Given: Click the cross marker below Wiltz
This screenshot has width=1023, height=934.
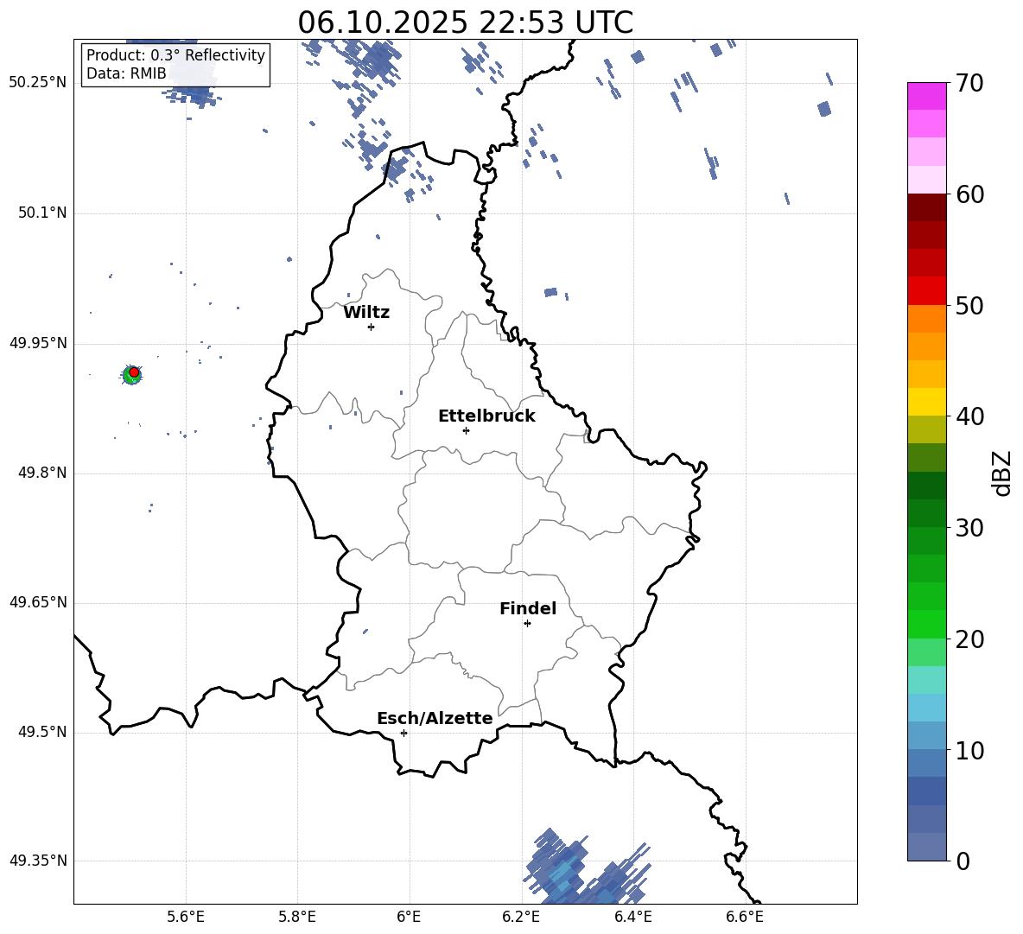Looking at the screenshot, I should click(371, 327).
